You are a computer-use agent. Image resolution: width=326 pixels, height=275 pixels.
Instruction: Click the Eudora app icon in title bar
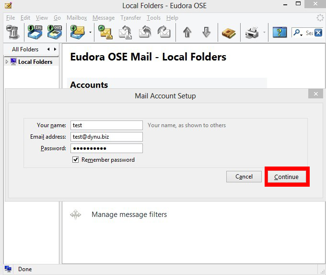(8, 5)
